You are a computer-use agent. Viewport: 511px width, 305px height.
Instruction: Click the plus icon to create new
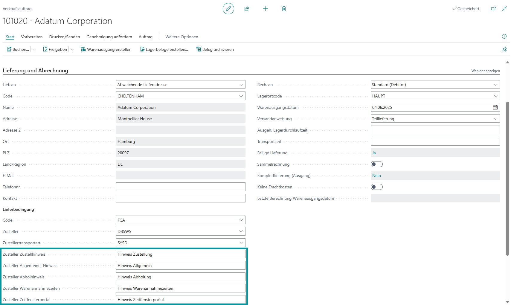pos(265,9)
